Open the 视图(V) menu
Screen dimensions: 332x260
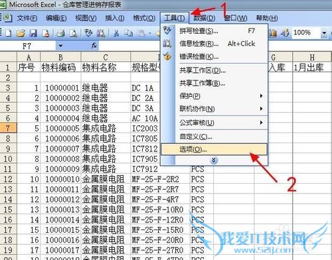(x=86, y=18)
